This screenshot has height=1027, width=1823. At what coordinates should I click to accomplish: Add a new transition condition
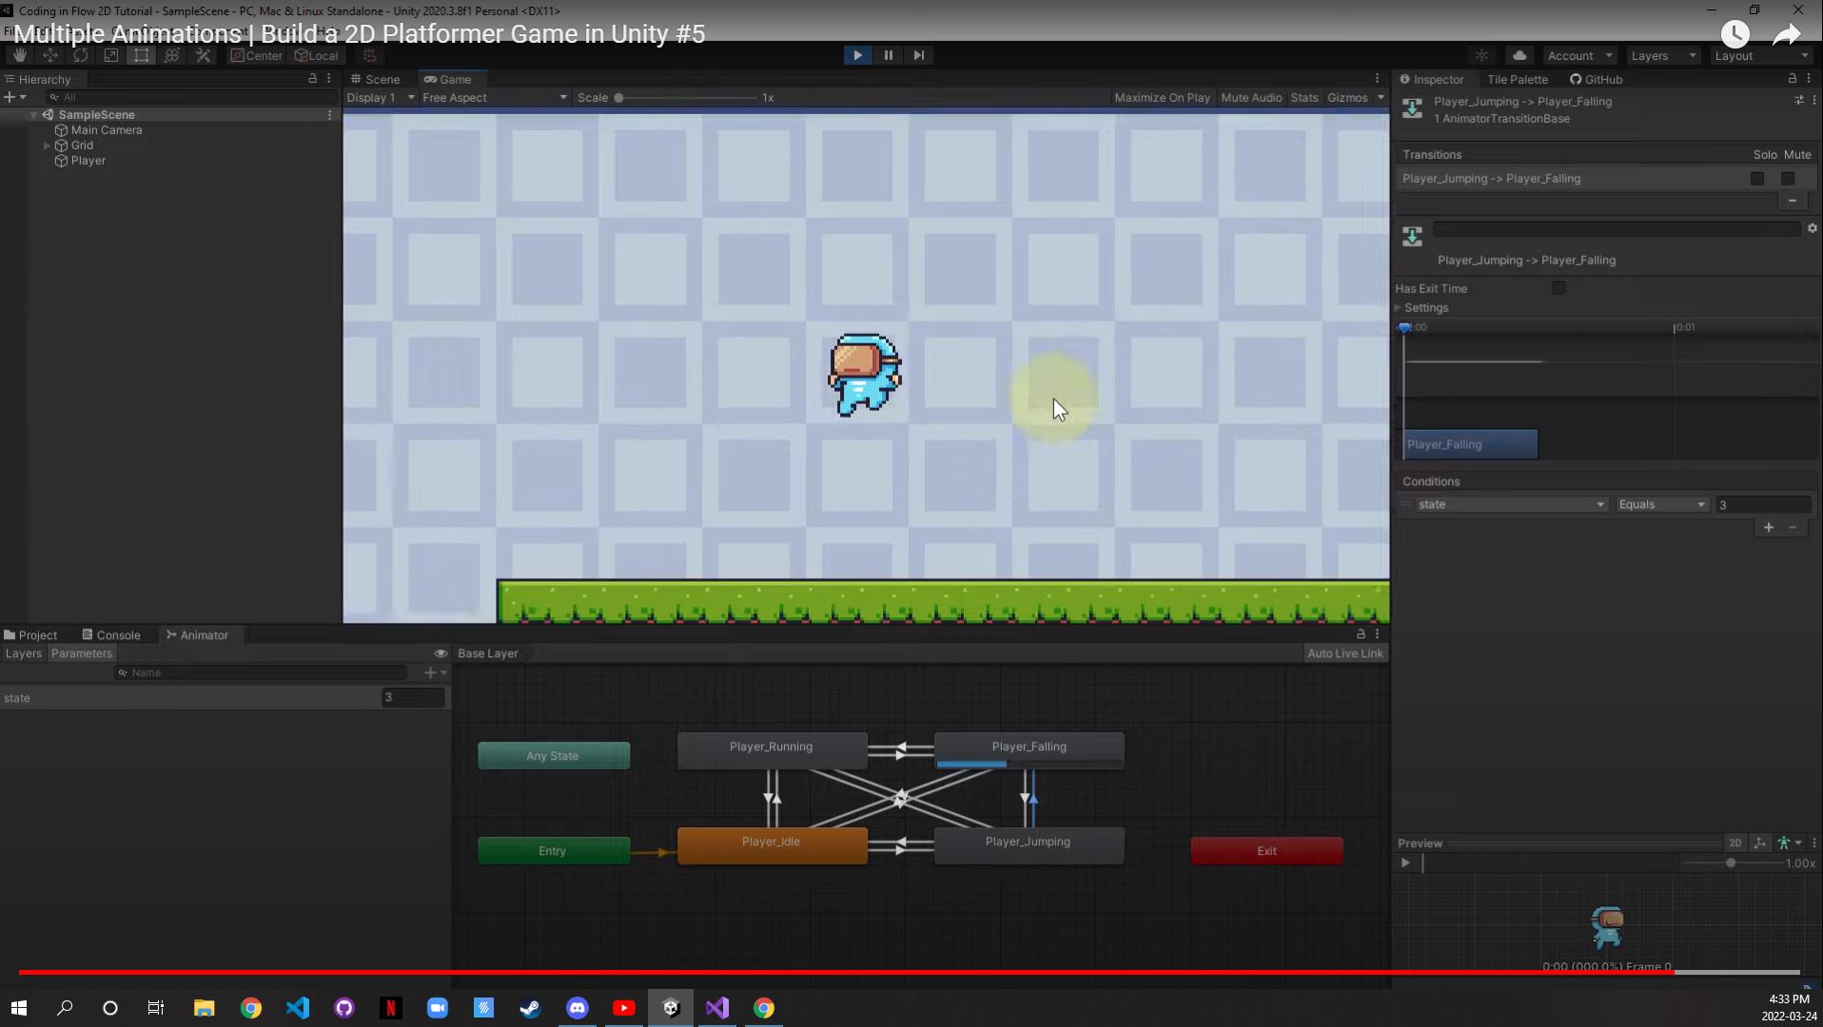click(1768, 527)
